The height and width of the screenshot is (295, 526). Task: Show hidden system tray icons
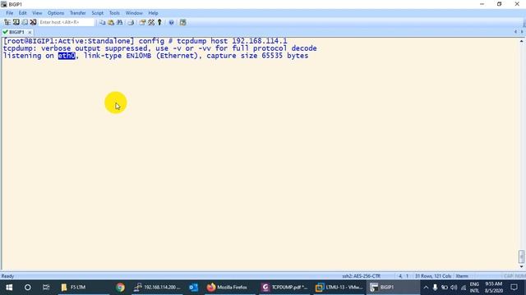(x=426, y=288)
